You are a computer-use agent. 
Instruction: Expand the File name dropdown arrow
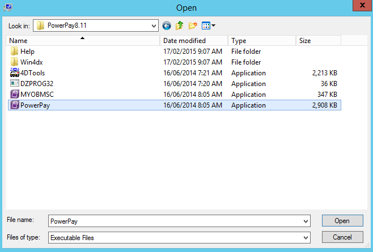point(306,221)
